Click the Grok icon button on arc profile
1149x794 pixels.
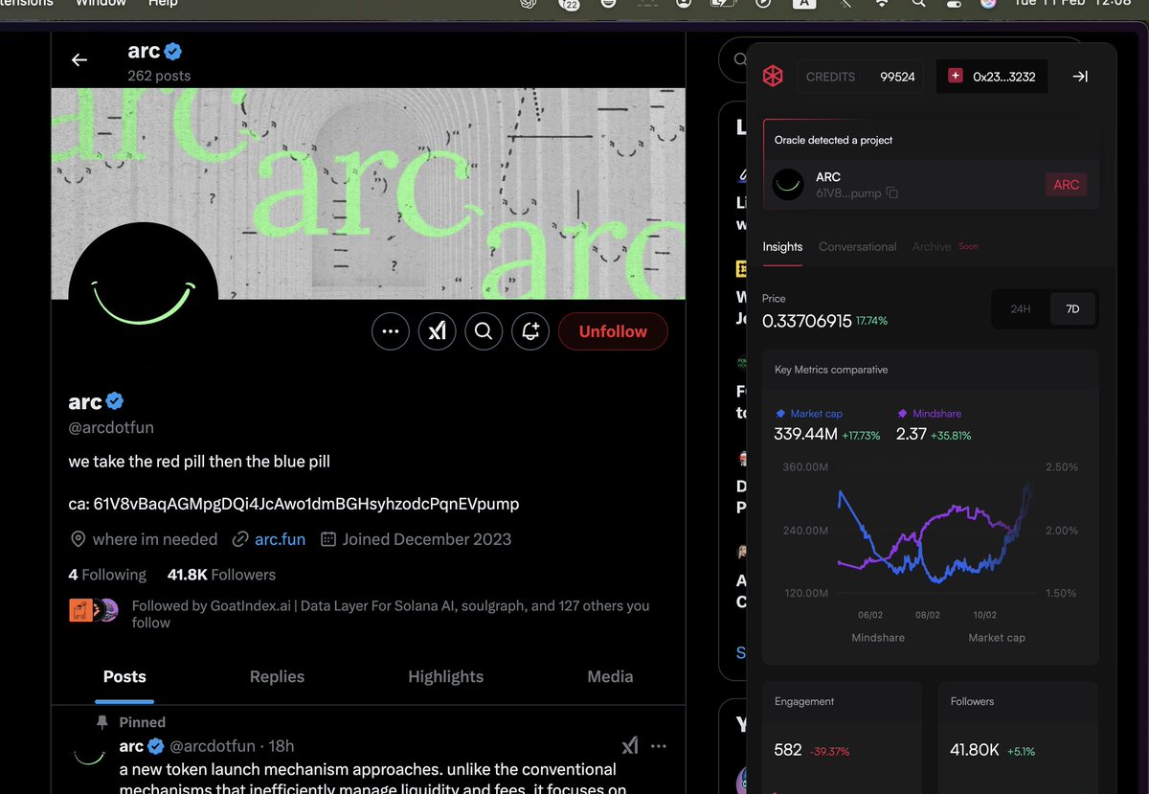437,331
